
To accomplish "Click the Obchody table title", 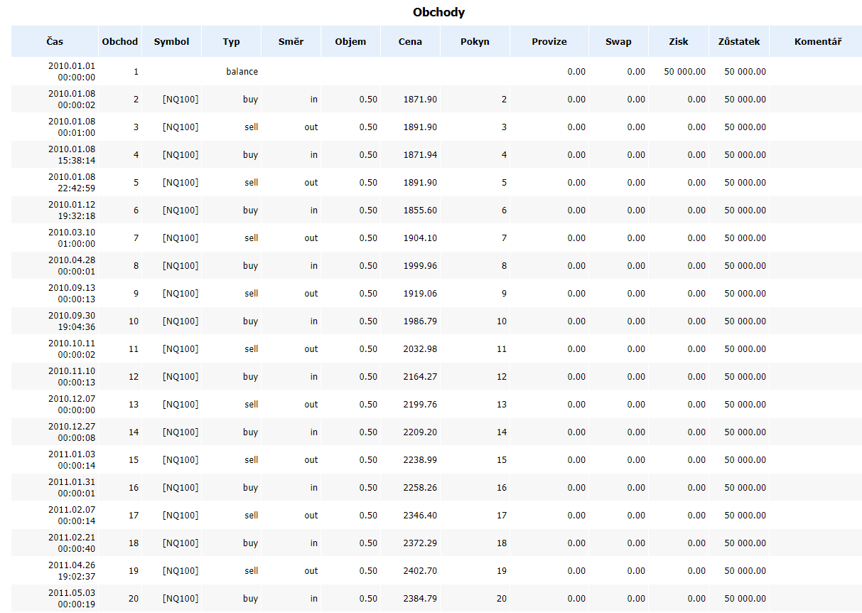I will pyautogui.click(x=438, y=13).
